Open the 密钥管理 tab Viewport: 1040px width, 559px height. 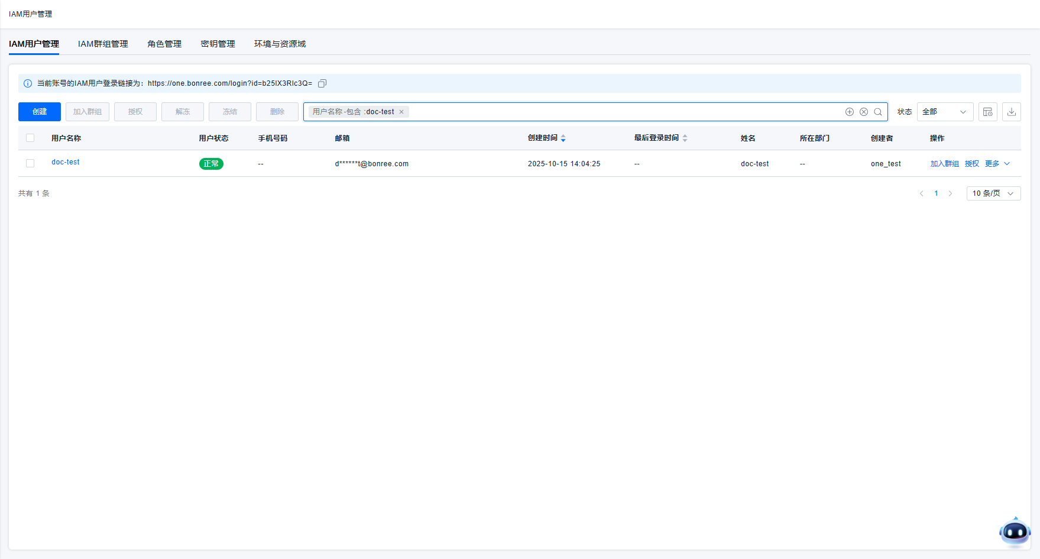[218, 44]
